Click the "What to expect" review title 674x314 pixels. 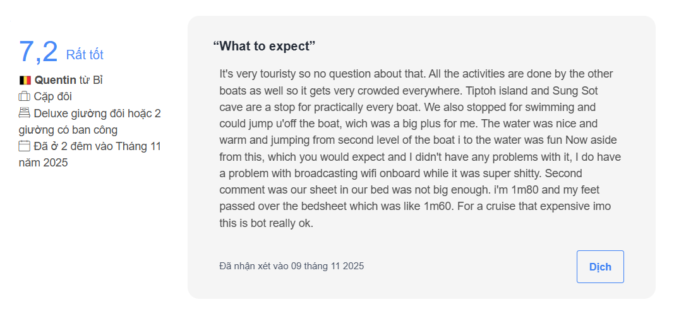264,46
